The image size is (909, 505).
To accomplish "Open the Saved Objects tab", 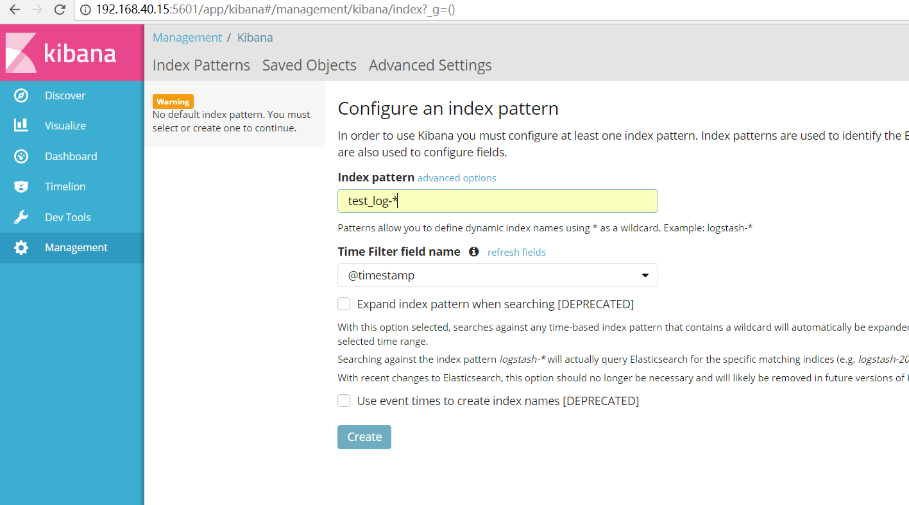I will coord(309,65).
